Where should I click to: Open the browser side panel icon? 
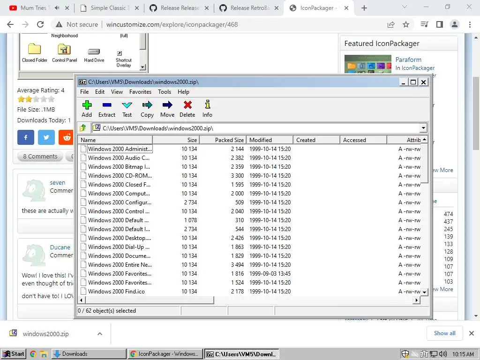point(440,24)
